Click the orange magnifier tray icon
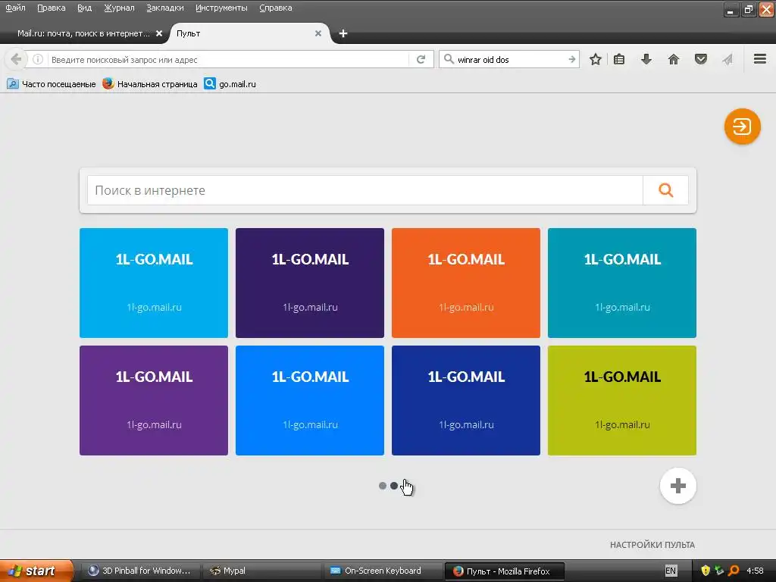Screen dimensions: 776x582 tap(734, 571)
